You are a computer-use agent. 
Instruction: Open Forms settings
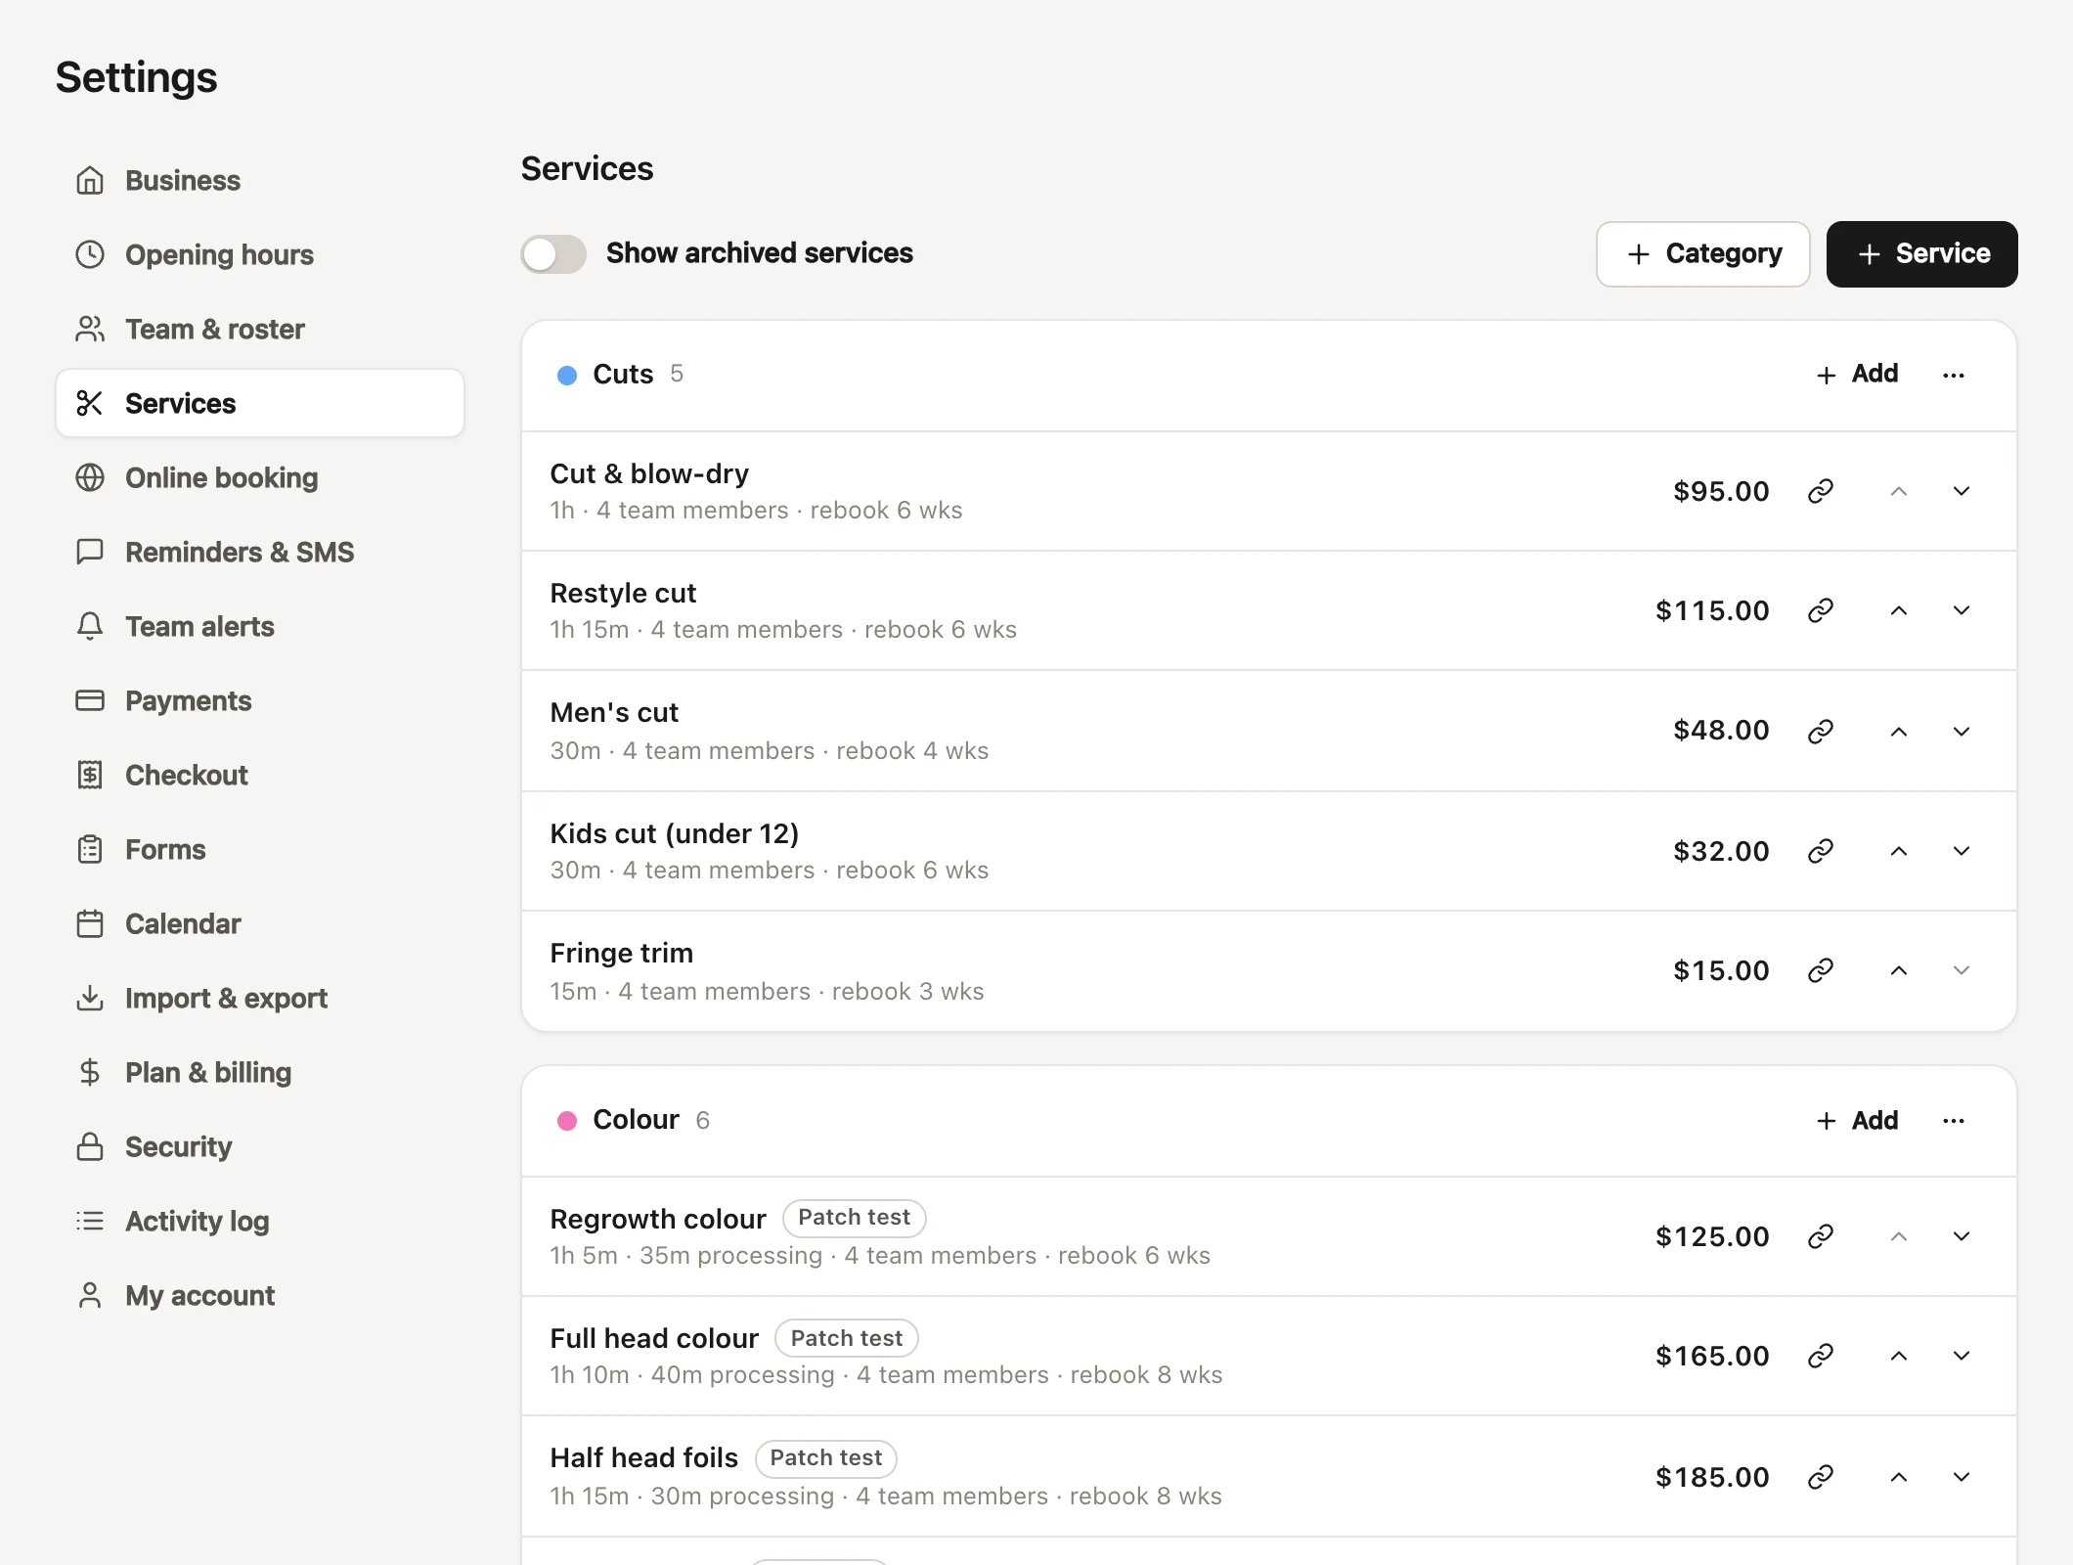pos(259,850)
